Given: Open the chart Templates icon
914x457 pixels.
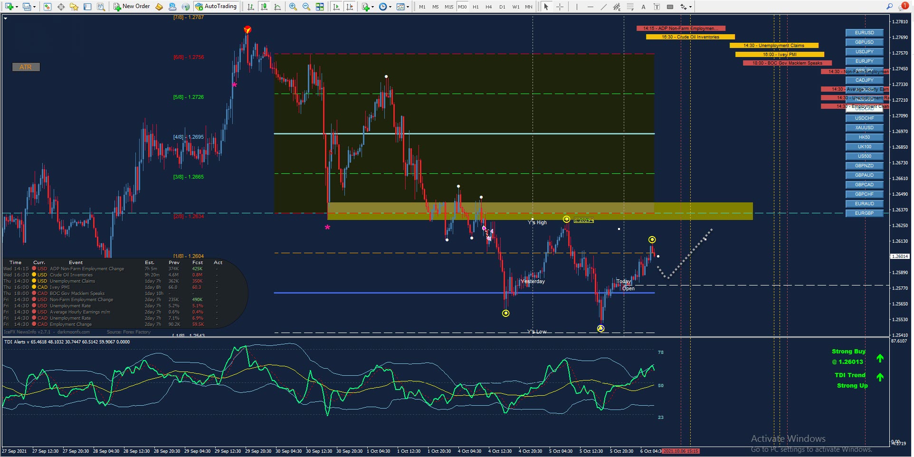Looking at the screenshot, I should pos(401,7).
